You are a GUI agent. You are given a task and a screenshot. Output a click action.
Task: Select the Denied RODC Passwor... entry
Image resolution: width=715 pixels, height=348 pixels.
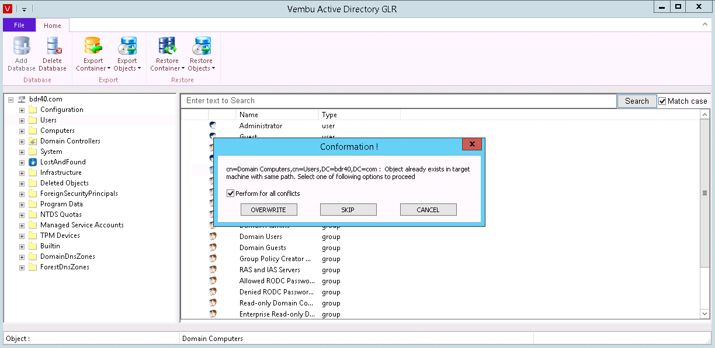click(x=277, y=292)
